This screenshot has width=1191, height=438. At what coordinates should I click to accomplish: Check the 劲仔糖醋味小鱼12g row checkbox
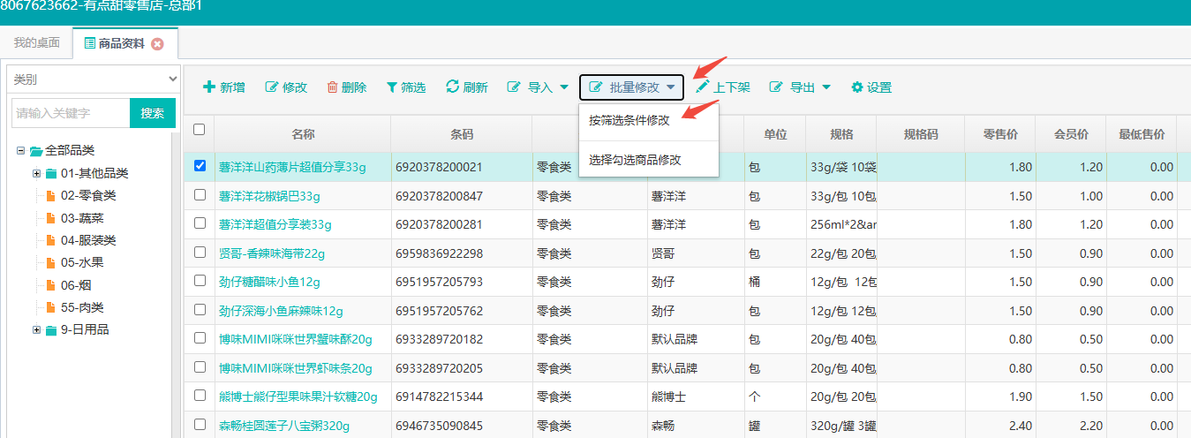200,281
